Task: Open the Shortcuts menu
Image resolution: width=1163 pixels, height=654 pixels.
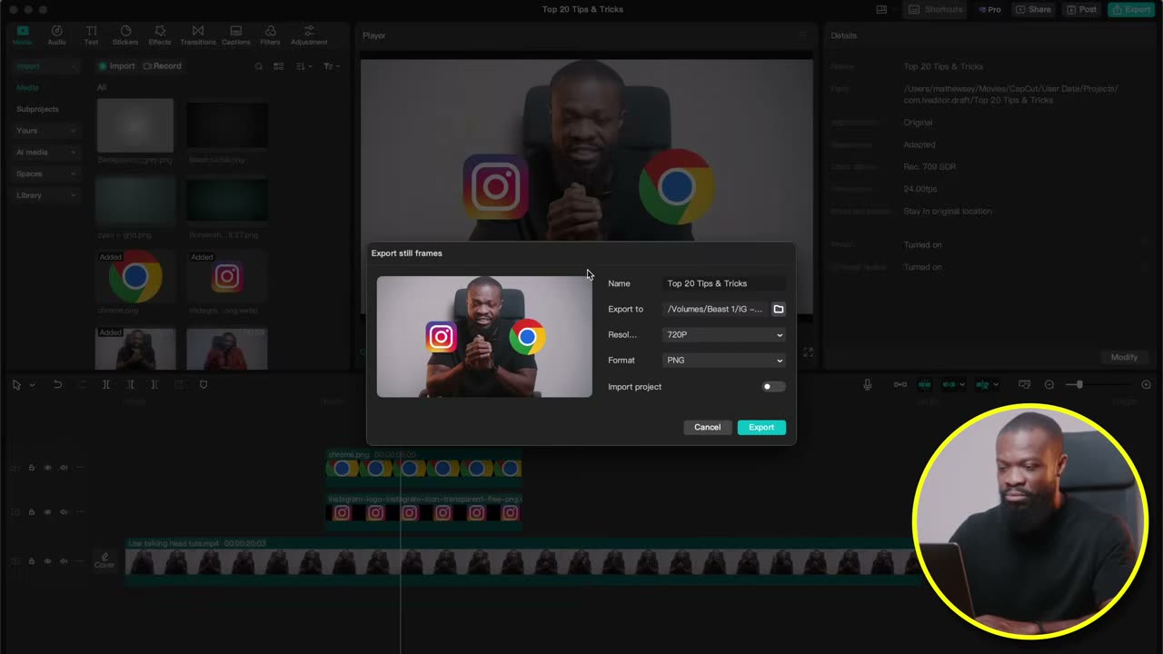Action: [936, 9]
